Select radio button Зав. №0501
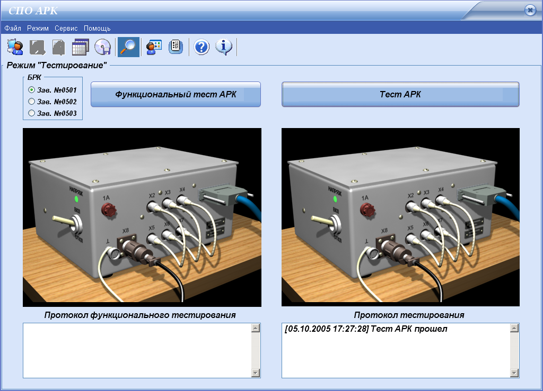 pos(32,90)
